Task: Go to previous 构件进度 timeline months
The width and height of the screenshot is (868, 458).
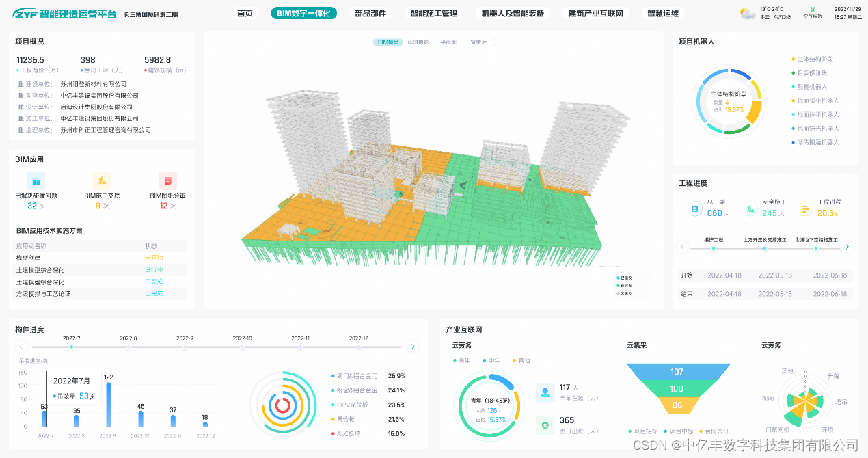Action: [x=21, y=347]
